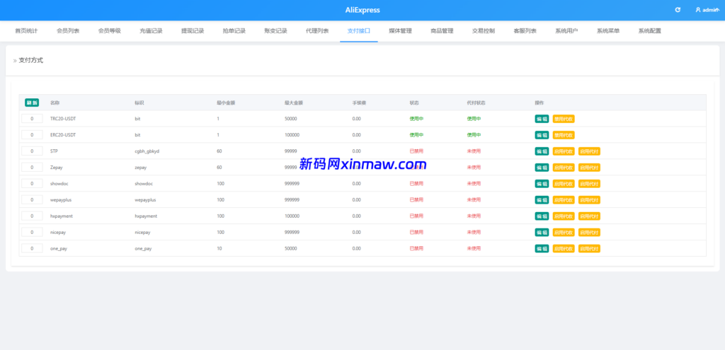Edit the one_pay payment method
Image resolution: width=725 pixels, height=350 pixels.
pyautogui.click(x=542, y=248)
